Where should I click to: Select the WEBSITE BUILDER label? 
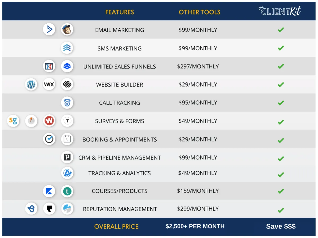(120, 85)
